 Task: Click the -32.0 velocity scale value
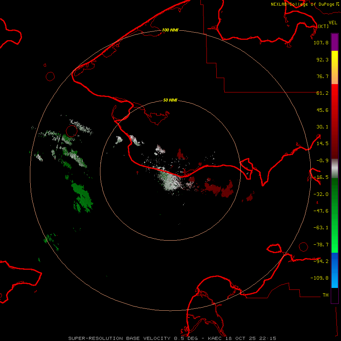(x=321, y=194)
